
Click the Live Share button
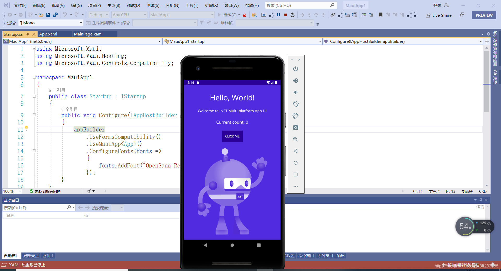pos(439,15)
